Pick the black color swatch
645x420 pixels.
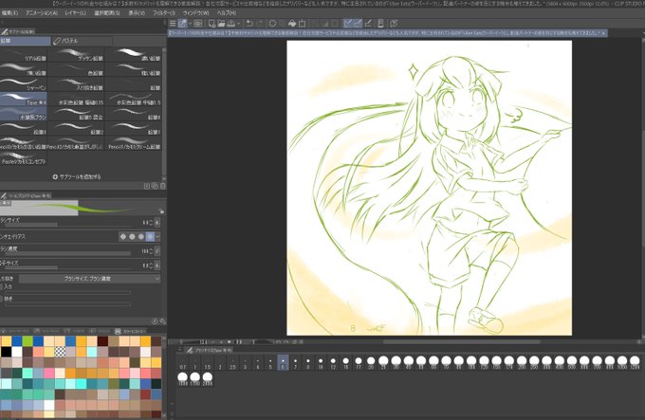6,352
